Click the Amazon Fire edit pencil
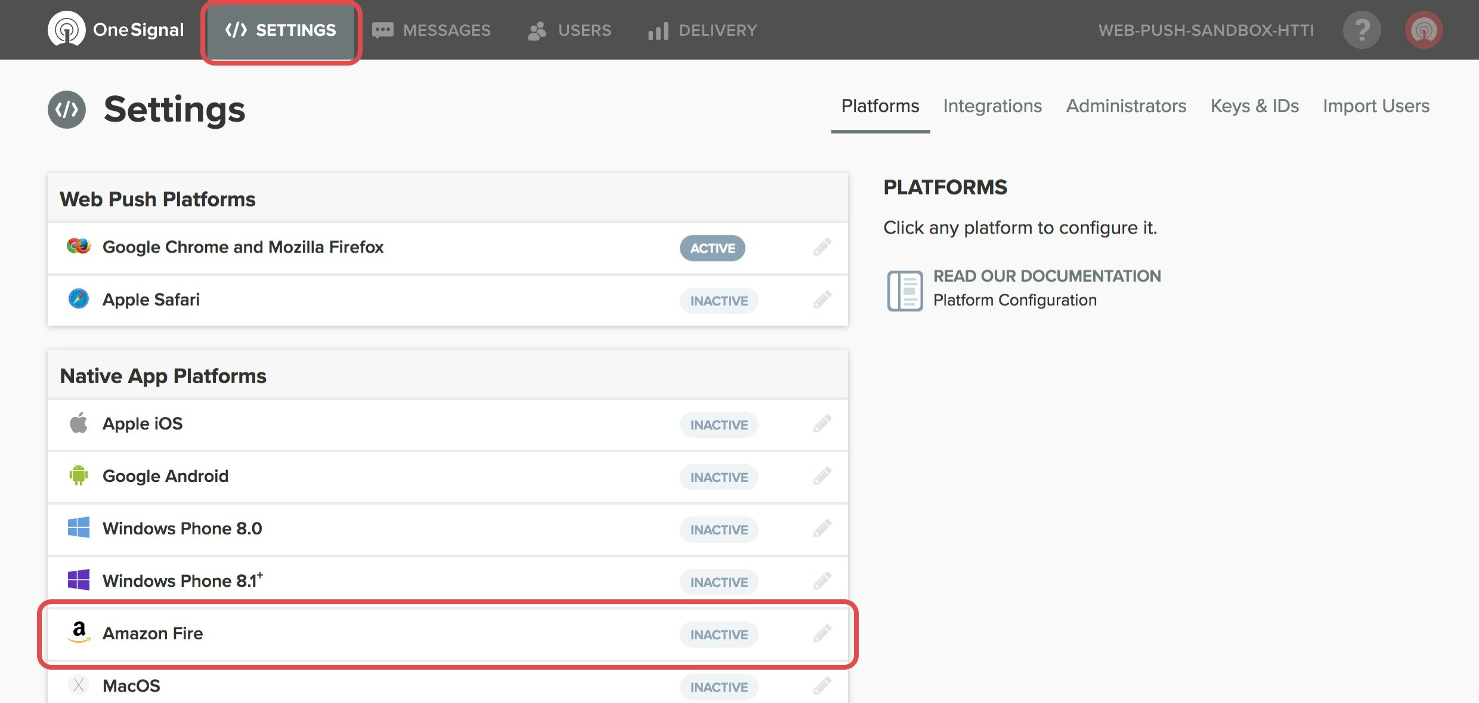Screen dimensions: 1479x703 click(822, 633)
